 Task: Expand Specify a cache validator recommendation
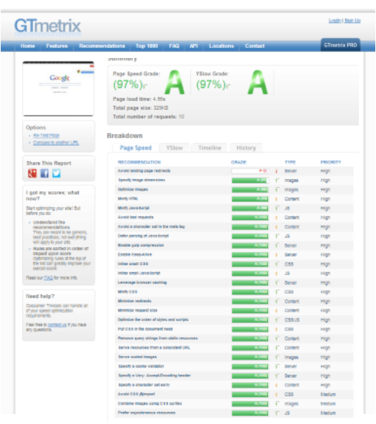coord(141,367)
